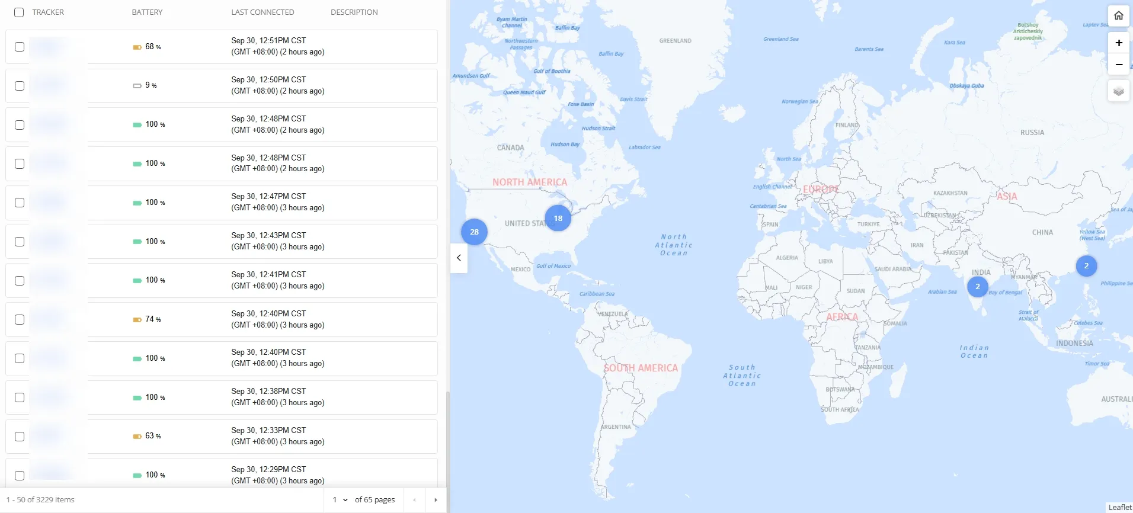The image size is (1133, 513).
Task: Tick the checkbox for the 12:38PM row
Action: 20,397
